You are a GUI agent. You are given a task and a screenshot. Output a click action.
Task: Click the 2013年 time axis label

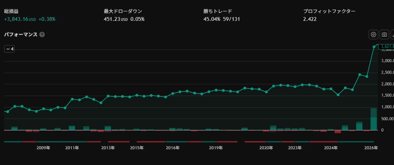pos(108,148)
